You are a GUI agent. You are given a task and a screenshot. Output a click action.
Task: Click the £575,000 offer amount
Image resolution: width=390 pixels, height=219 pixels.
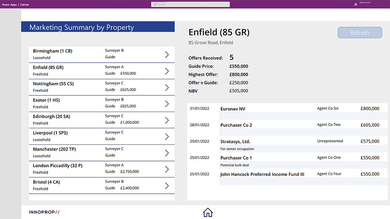pyautogui.click(x=370, y=141)
